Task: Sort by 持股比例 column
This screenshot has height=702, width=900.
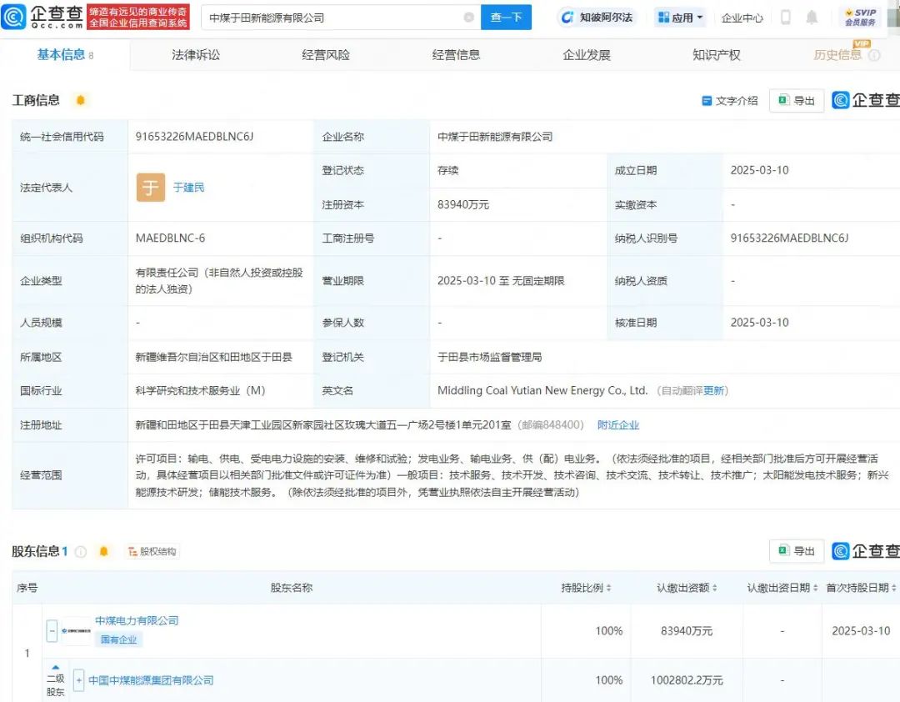Action: coord(587,589)
